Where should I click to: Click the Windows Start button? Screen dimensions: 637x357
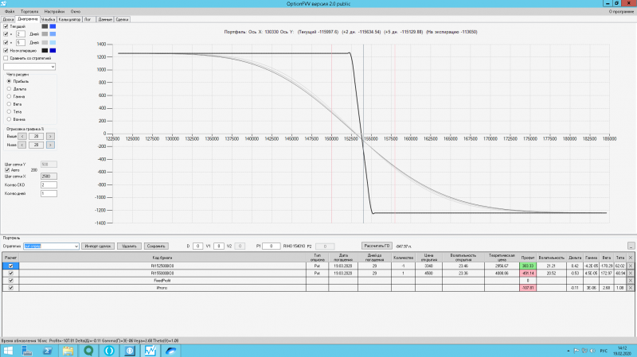click(8, 351)
